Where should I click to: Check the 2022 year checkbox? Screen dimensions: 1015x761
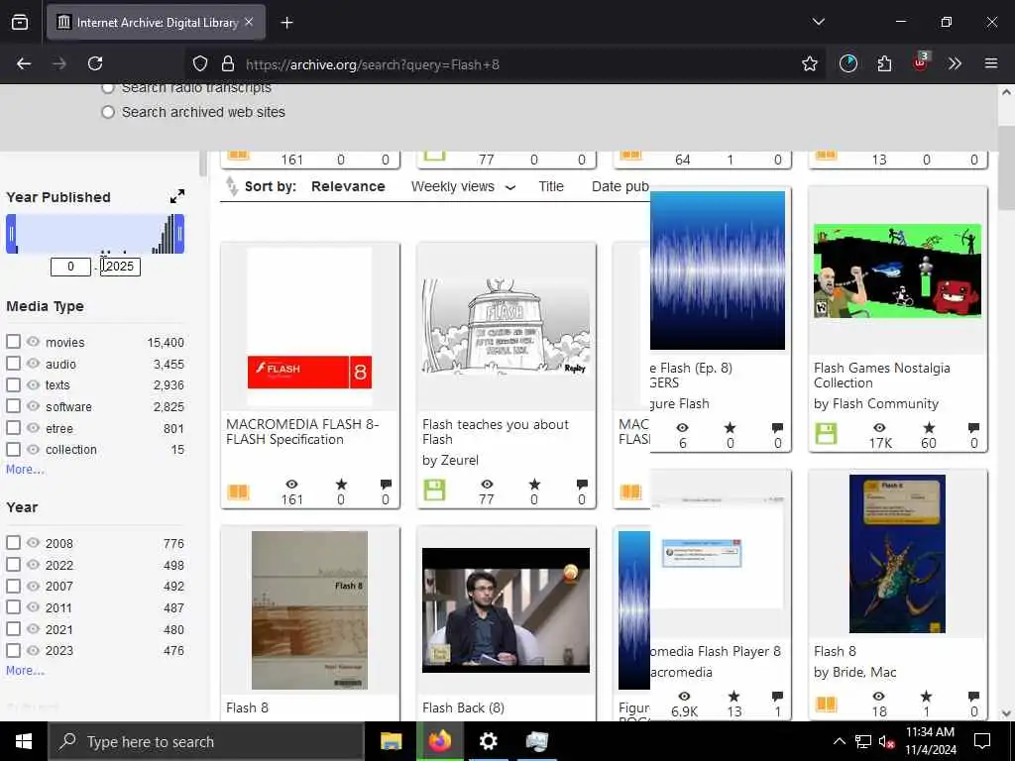[x=13, y=564]
